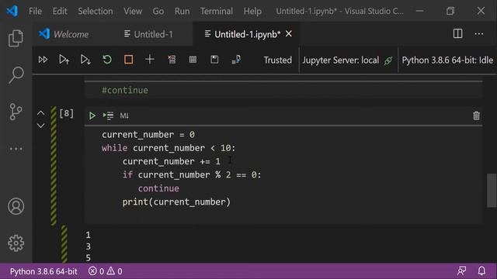Restart the Jupyter kernel
The height and width of the screenshot is (279, 497).
(107, 60)
